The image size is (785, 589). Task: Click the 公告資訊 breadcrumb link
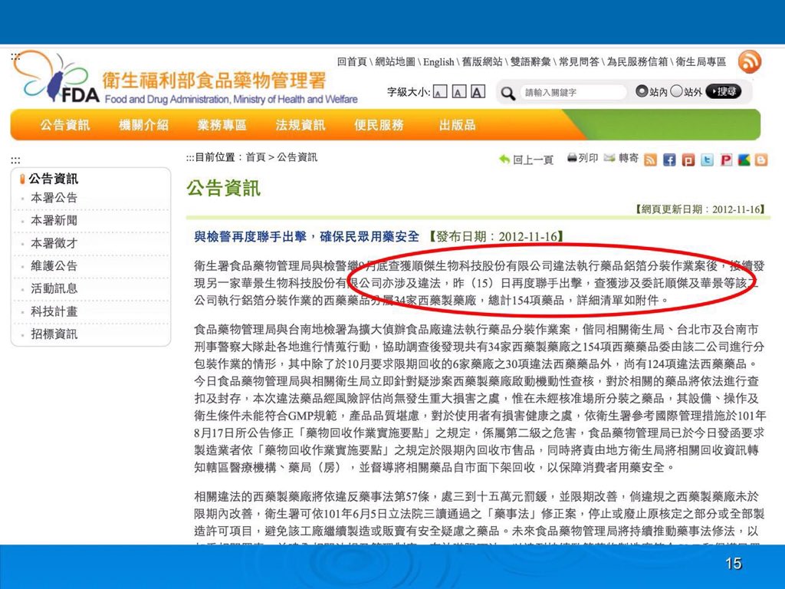297,157
